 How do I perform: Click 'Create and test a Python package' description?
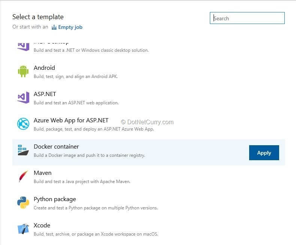click(x=96, y=208)
